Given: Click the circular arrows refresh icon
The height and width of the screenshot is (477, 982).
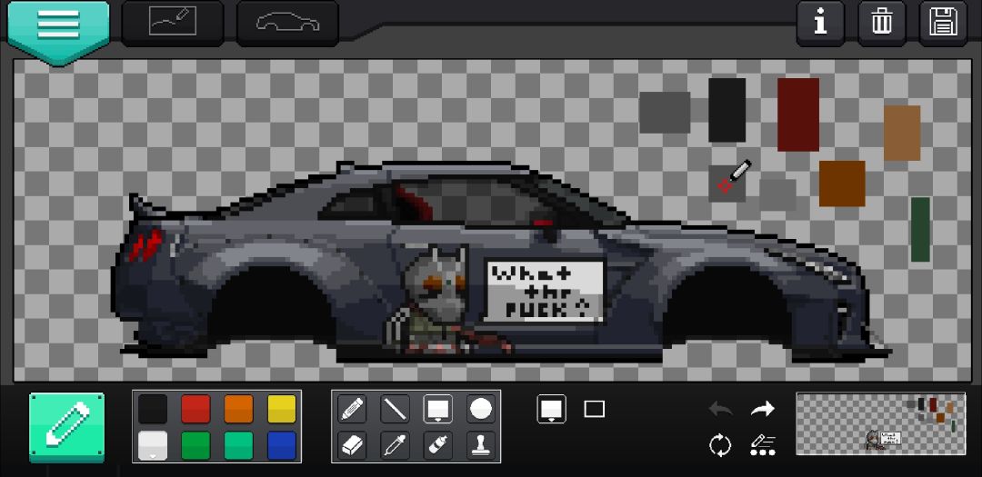Looking at the screenshot, I should [x=720, y=446].
